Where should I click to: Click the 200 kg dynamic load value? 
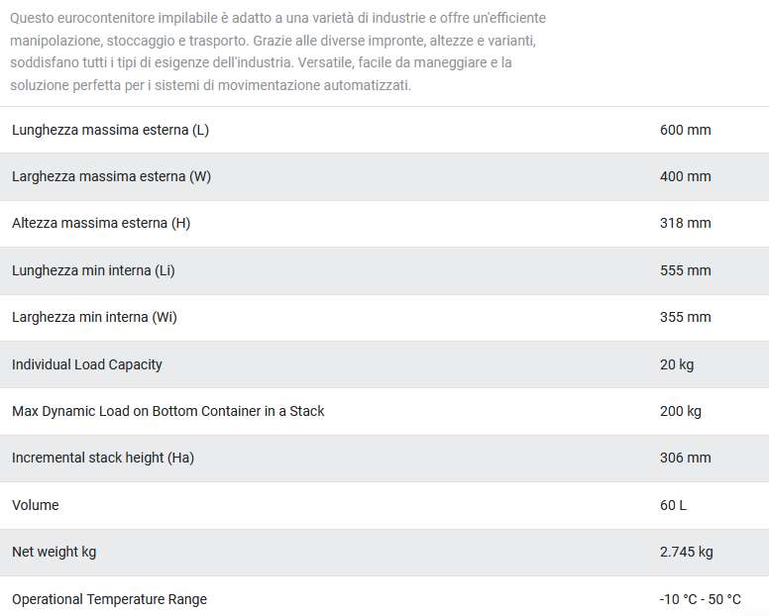[x=680, y=411]
